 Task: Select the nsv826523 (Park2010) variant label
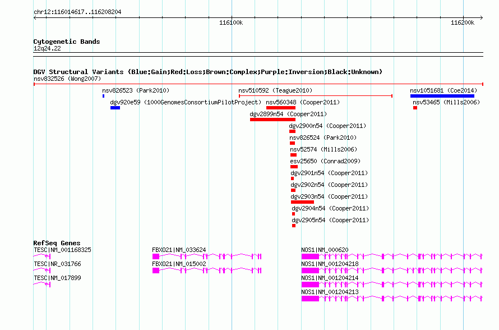click(136, 90)
